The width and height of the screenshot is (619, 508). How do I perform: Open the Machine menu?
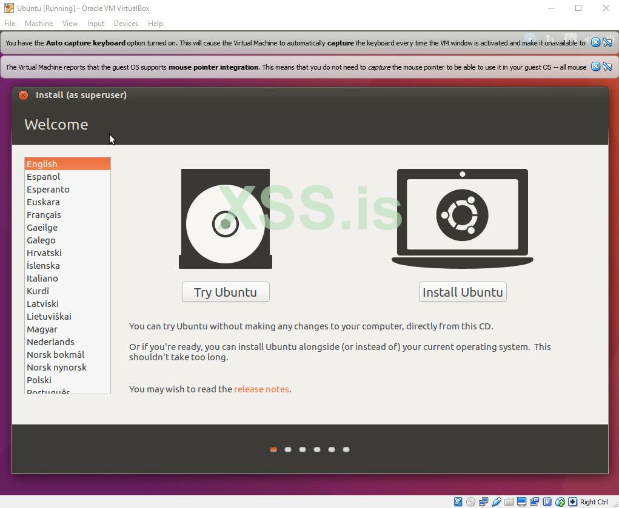click(39, 24)
